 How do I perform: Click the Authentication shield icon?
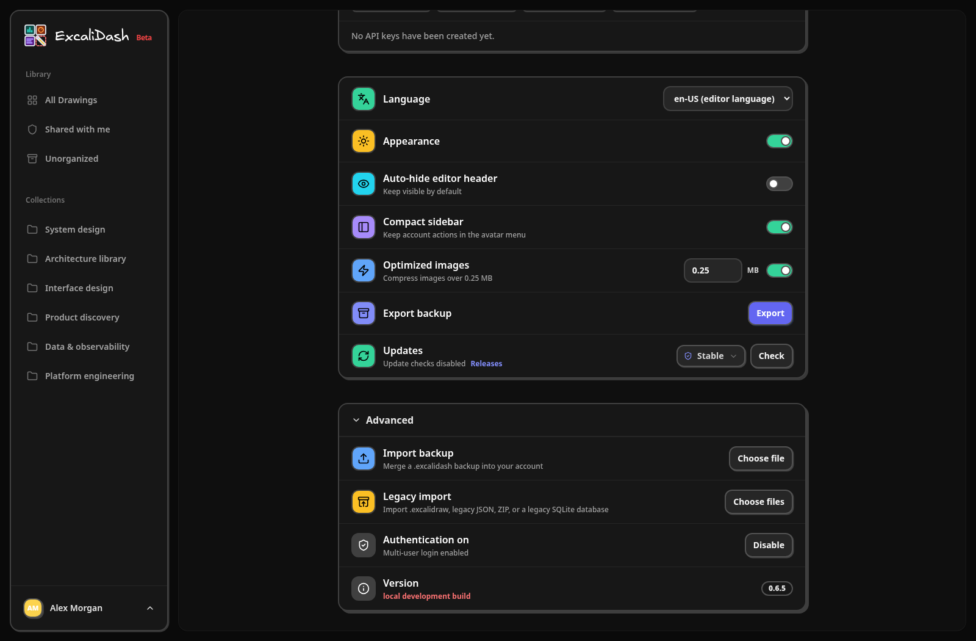pos(364,545)
